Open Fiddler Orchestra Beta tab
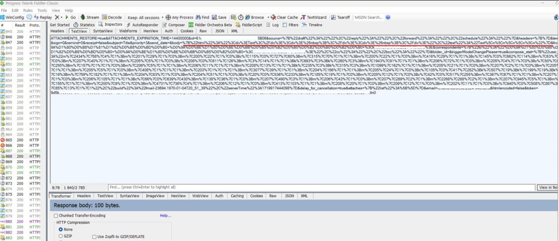 click(211, 25)
